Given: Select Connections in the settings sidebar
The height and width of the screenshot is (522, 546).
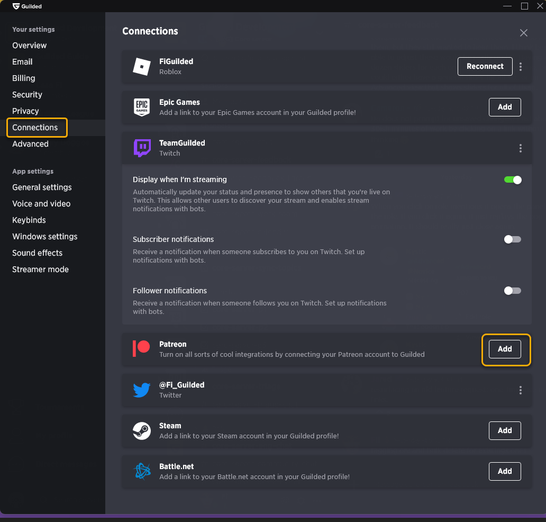Looking at the screenshot, I should [x=35, y=128].
